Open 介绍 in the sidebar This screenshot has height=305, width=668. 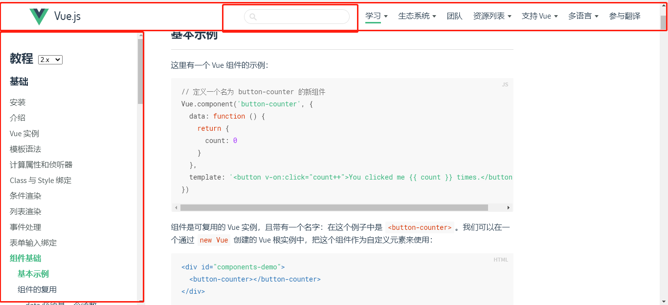pyautogui.click(x=18, y=118)
